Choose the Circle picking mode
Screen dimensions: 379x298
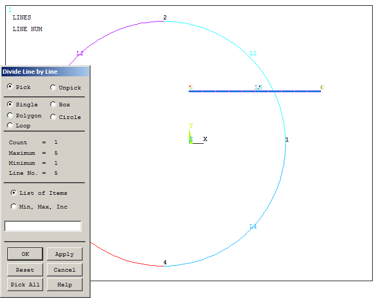pos(53,117)
